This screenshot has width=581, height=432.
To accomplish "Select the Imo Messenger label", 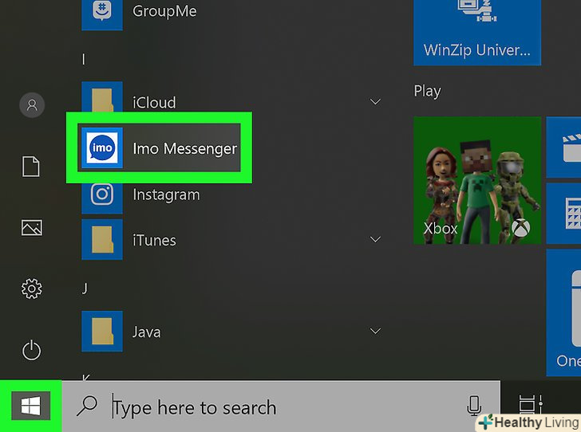I will [185, 148].
